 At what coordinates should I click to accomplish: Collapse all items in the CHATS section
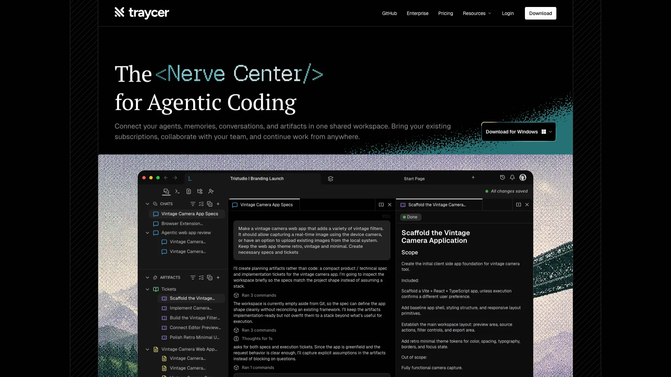coord(210,204)
